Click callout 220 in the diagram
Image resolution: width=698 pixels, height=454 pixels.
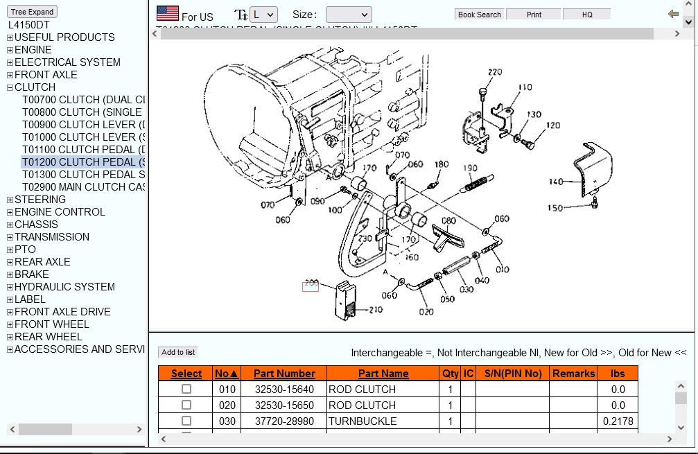pyautogui.click(x=495, y=72)
